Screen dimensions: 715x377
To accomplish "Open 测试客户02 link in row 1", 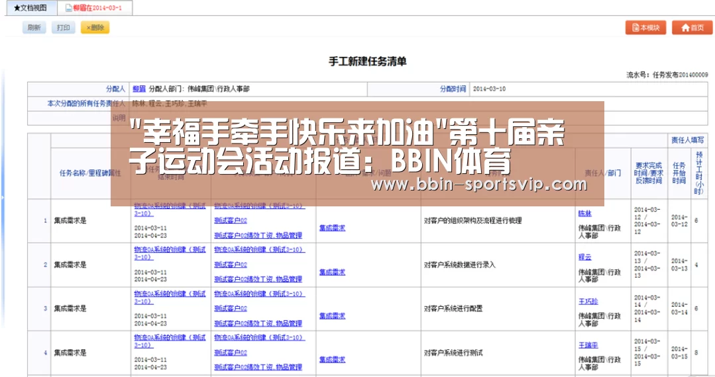I will click(231, 220).
